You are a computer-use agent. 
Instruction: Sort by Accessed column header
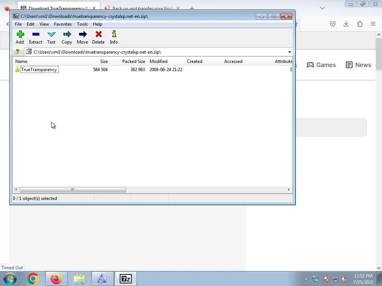tap(240, 61)
